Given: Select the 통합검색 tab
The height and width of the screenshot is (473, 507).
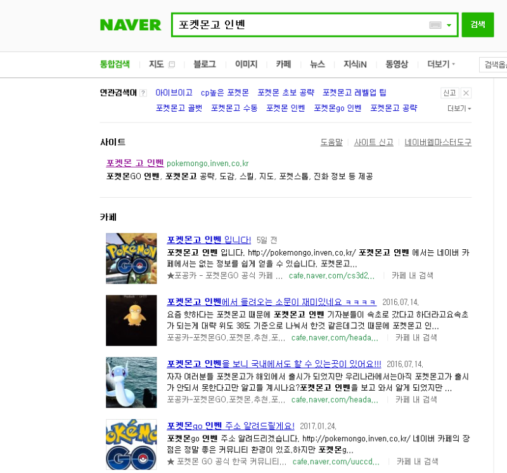Looking at the screenshot, I should [115, 64].
